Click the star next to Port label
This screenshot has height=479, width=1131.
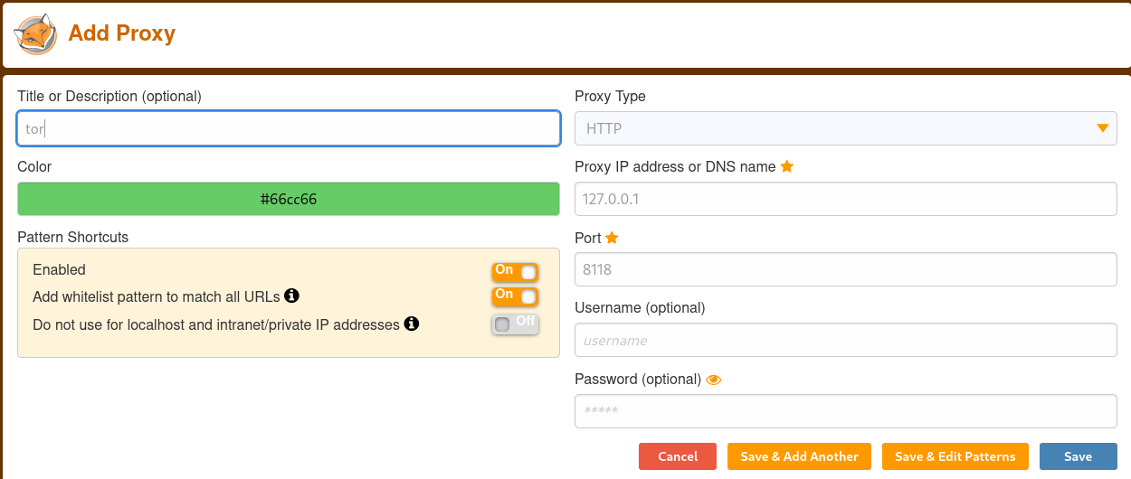612,238
